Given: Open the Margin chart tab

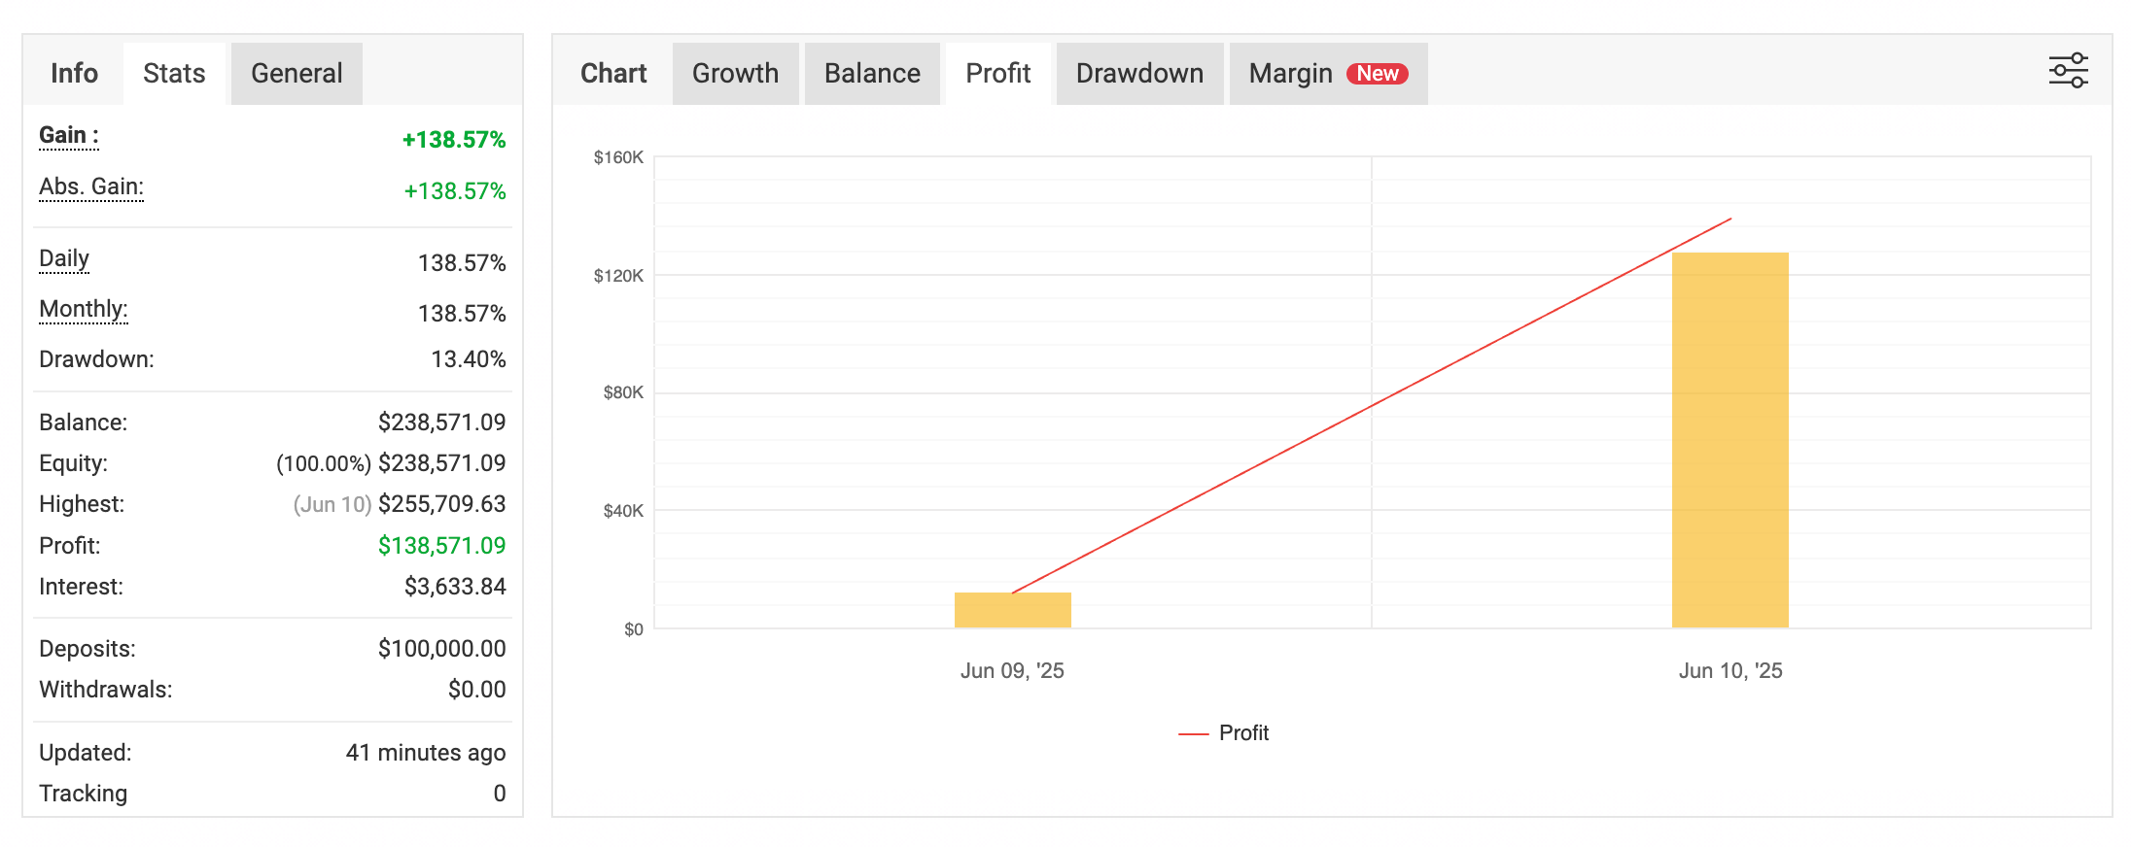Looking at the screenshot, I should [x=1290, y=74].
